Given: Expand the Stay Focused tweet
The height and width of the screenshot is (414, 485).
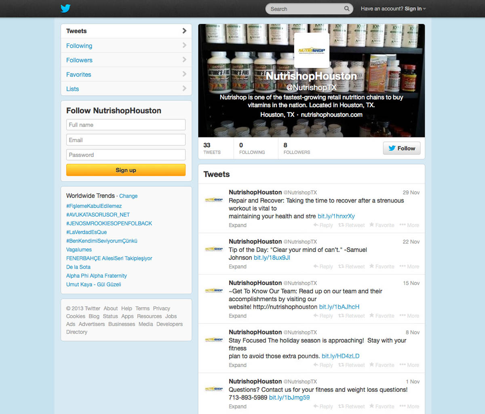Looking at the screenshot, I should (x=237, y=365).
